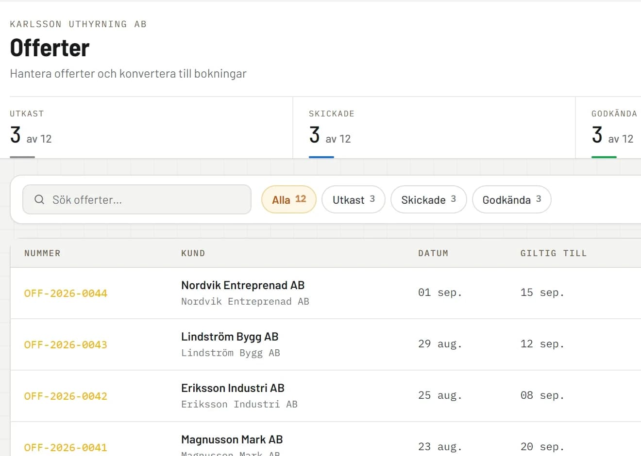Show only Skickade offers
This screenshot has width=641, height=456.
pos(428,199)
